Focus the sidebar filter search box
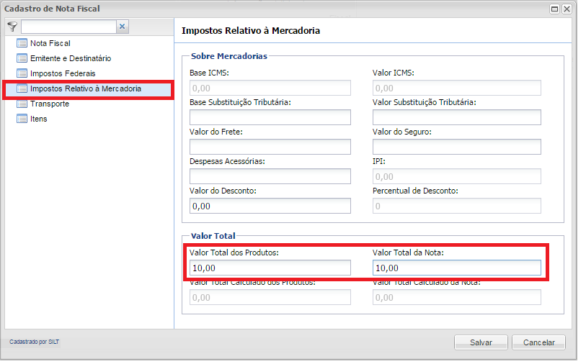The width and height of the screenshot is (586, 364). (67, 27)
